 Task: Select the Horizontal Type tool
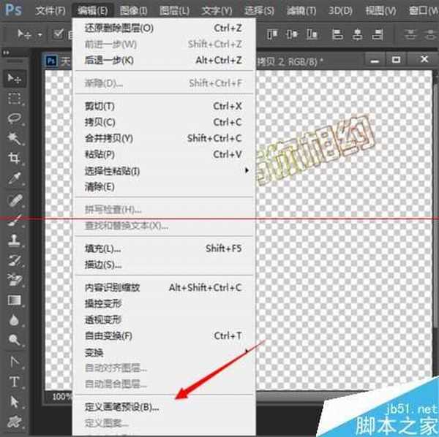14,381
